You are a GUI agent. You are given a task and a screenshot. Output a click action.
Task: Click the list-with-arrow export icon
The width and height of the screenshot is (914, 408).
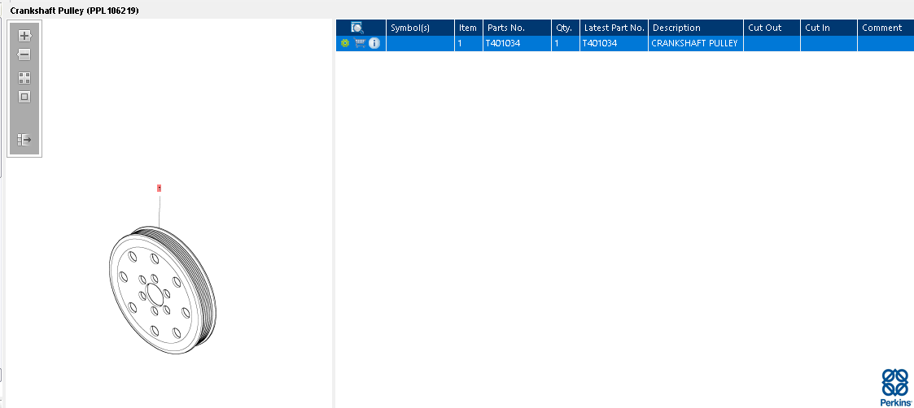(x=24, y=140)
